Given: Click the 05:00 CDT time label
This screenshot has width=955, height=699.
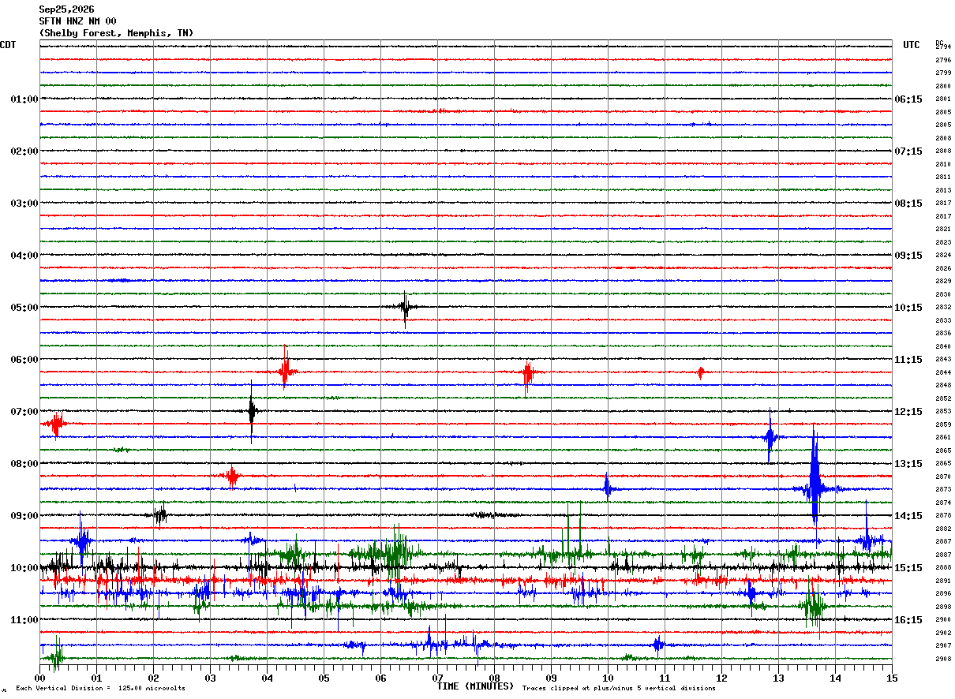Looking at the screenshot, I should click(24, 308).
